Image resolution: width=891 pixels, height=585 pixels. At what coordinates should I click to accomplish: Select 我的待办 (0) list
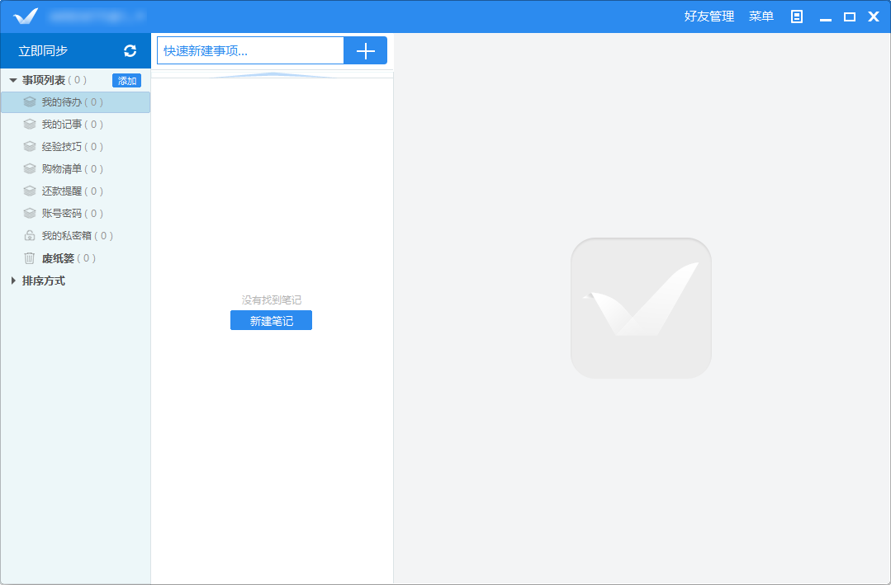coord(76,102)
